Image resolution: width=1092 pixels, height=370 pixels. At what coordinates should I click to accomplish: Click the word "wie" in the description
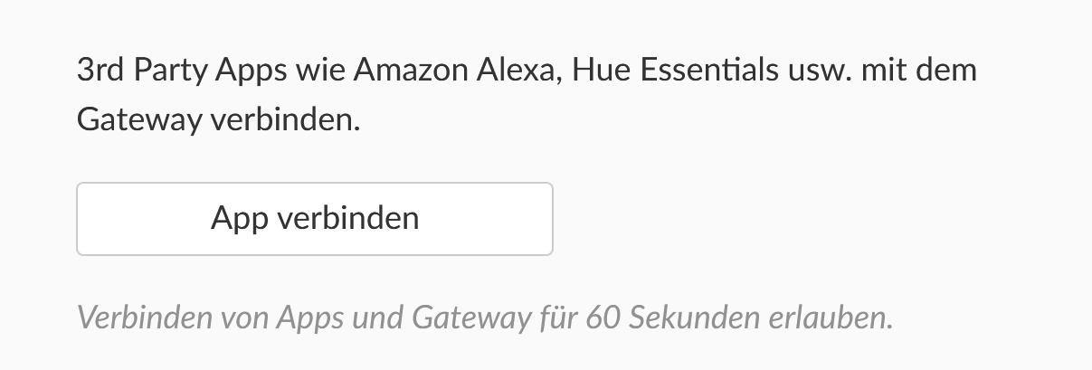(x=319, y=70)
